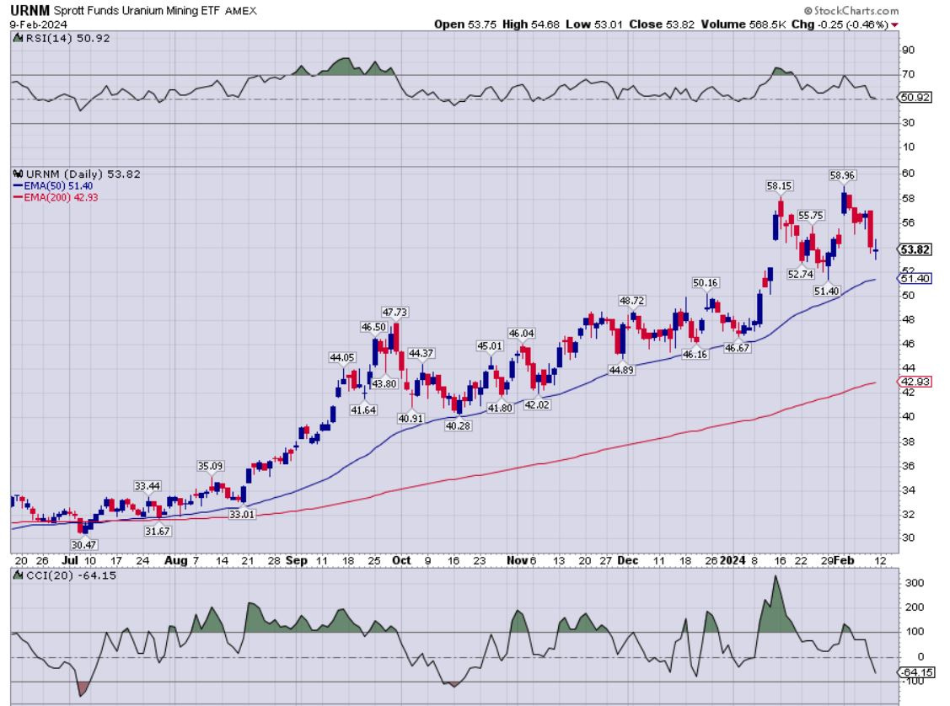The image size is (950, 706).
Task: Click the CCI panel icon beside CCI(20)
Action: [19, 575]
